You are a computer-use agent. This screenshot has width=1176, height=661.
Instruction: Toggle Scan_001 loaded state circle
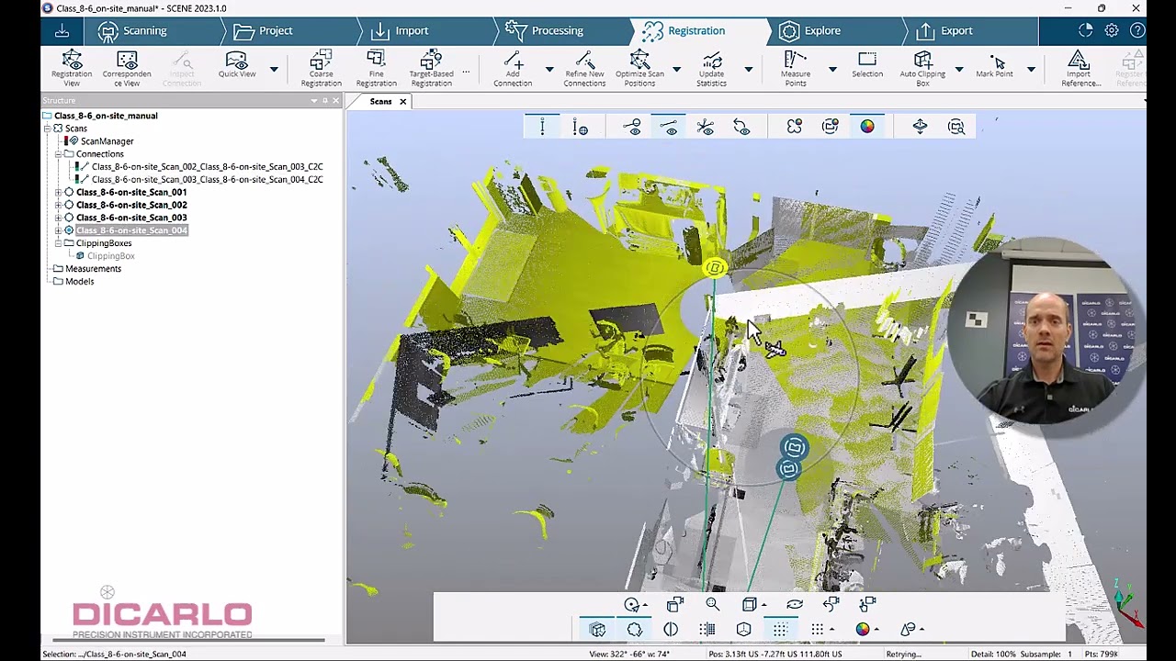69,192
